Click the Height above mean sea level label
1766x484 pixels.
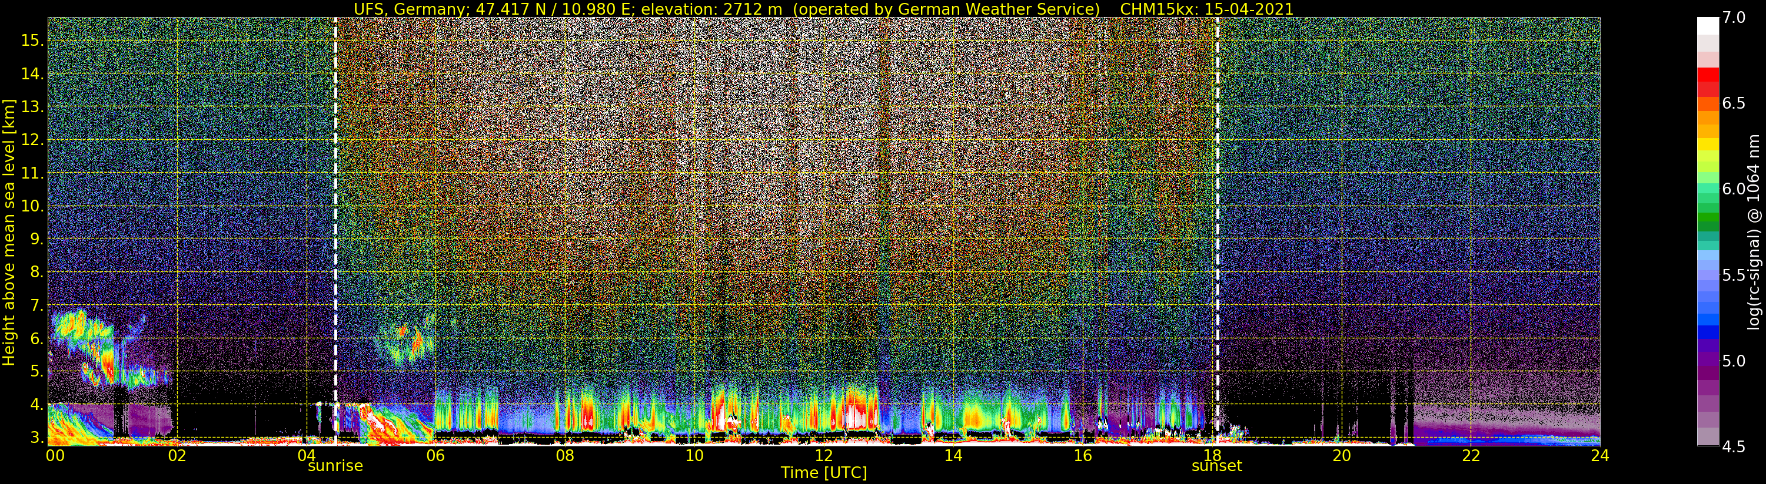[x=9, y=232]
